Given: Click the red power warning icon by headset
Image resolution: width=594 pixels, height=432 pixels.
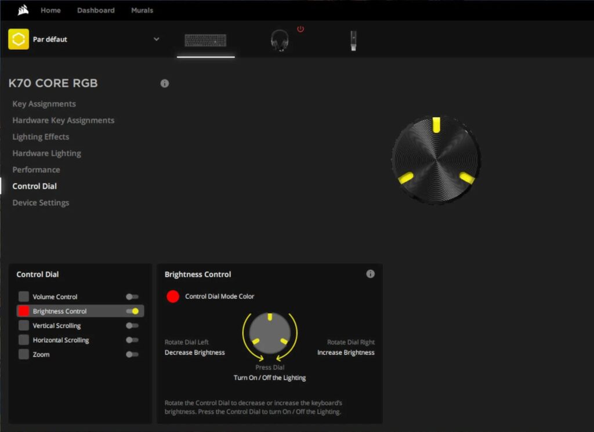Looking at the screenshot, I should [300, 29].
